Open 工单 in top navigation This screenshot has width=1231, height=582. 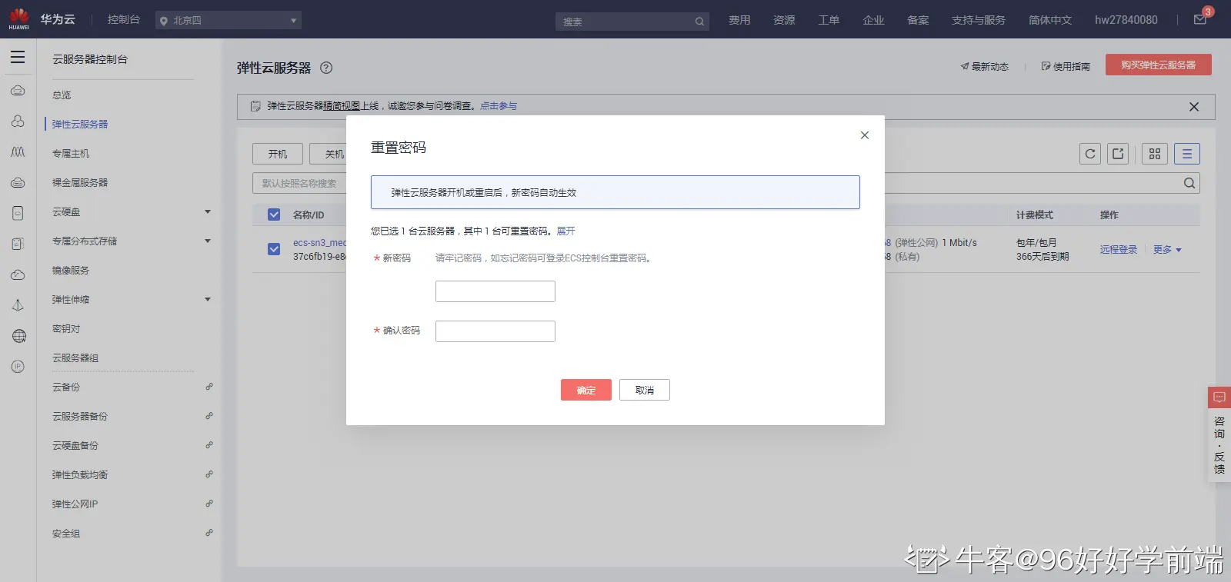[829, 20]
